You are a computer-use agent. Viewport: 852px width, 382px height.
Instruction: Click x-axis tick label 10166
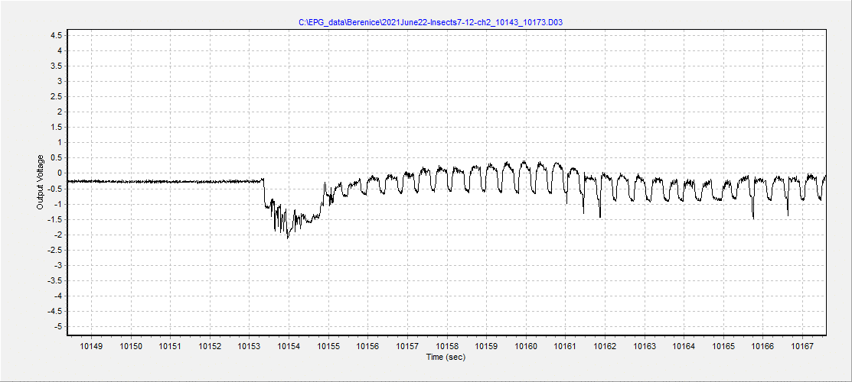(763, 346)
